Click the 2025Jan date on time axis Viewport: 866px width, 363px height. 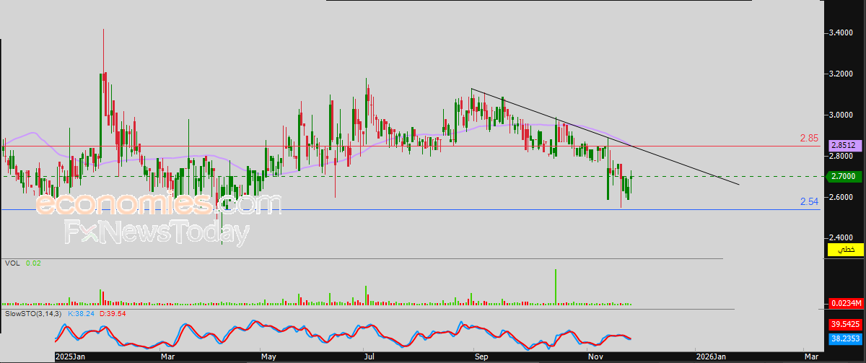tap(70, 357)
